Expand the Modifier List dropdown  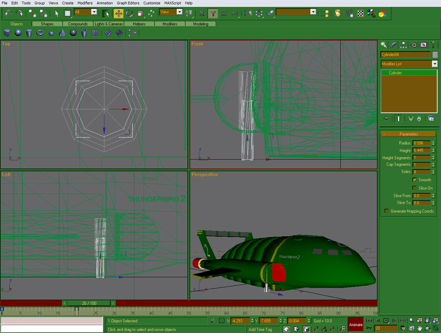(x=435, y=64)
